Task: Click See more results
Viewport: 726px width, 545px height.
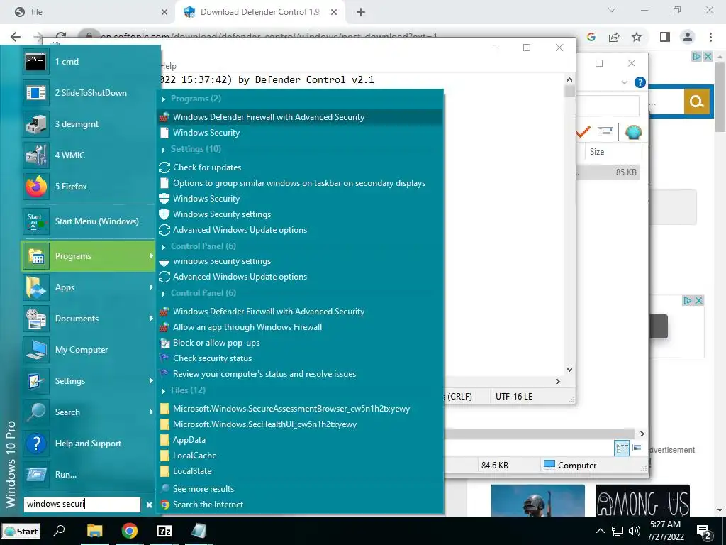Action: point(300,489)
